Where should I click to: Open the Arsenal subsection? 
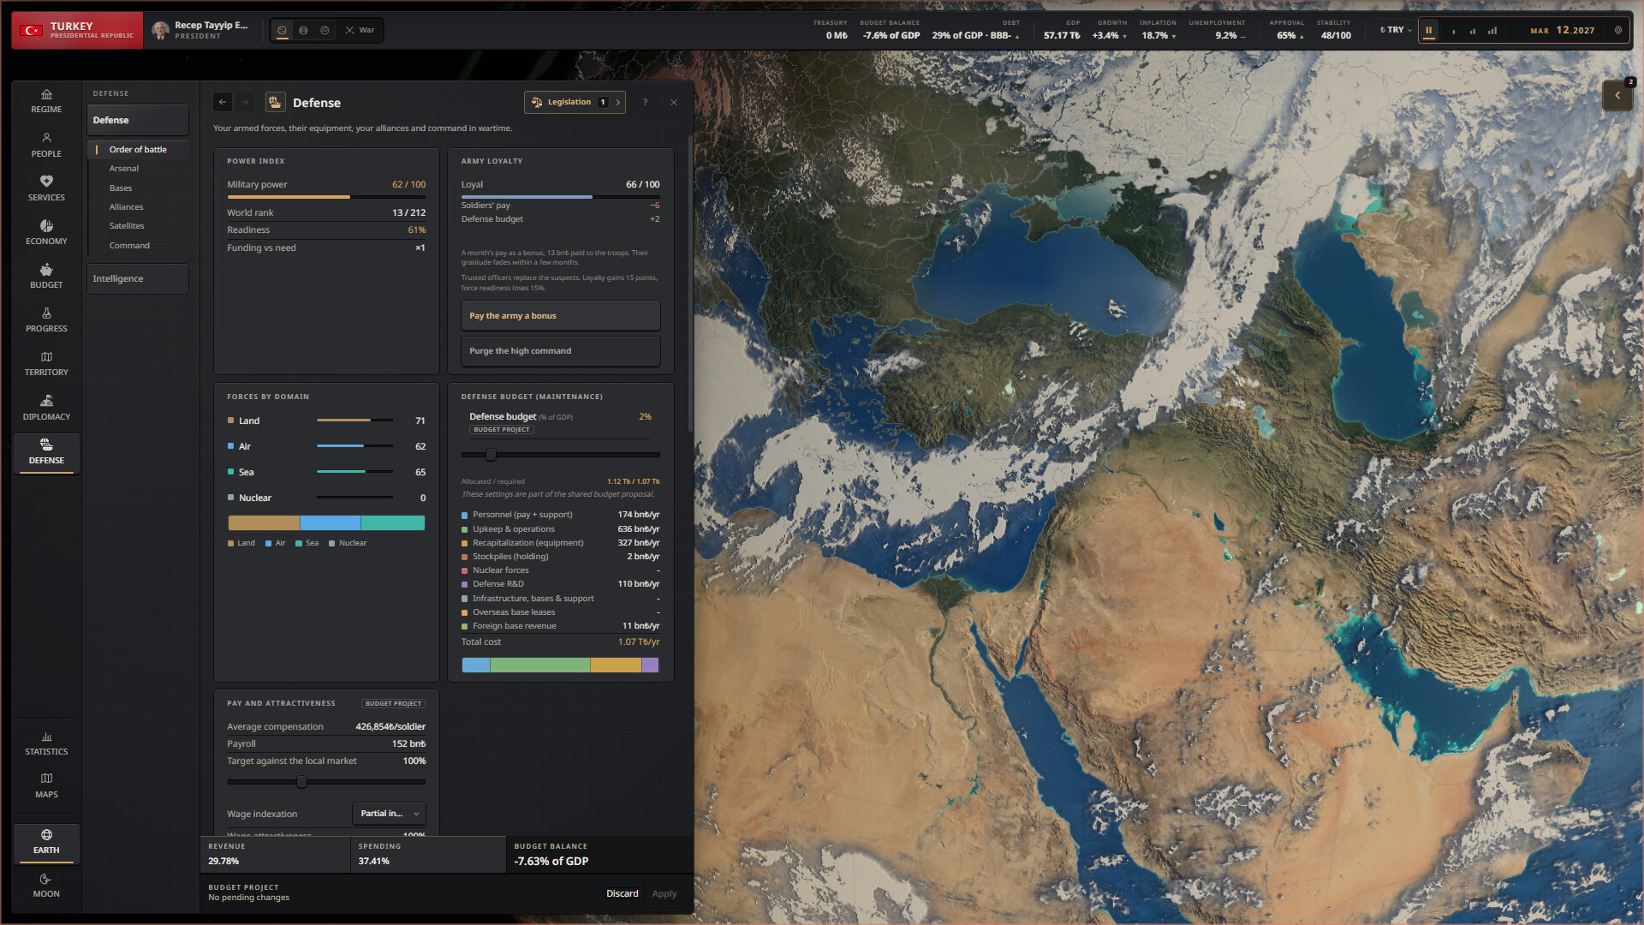click(124, 169)
